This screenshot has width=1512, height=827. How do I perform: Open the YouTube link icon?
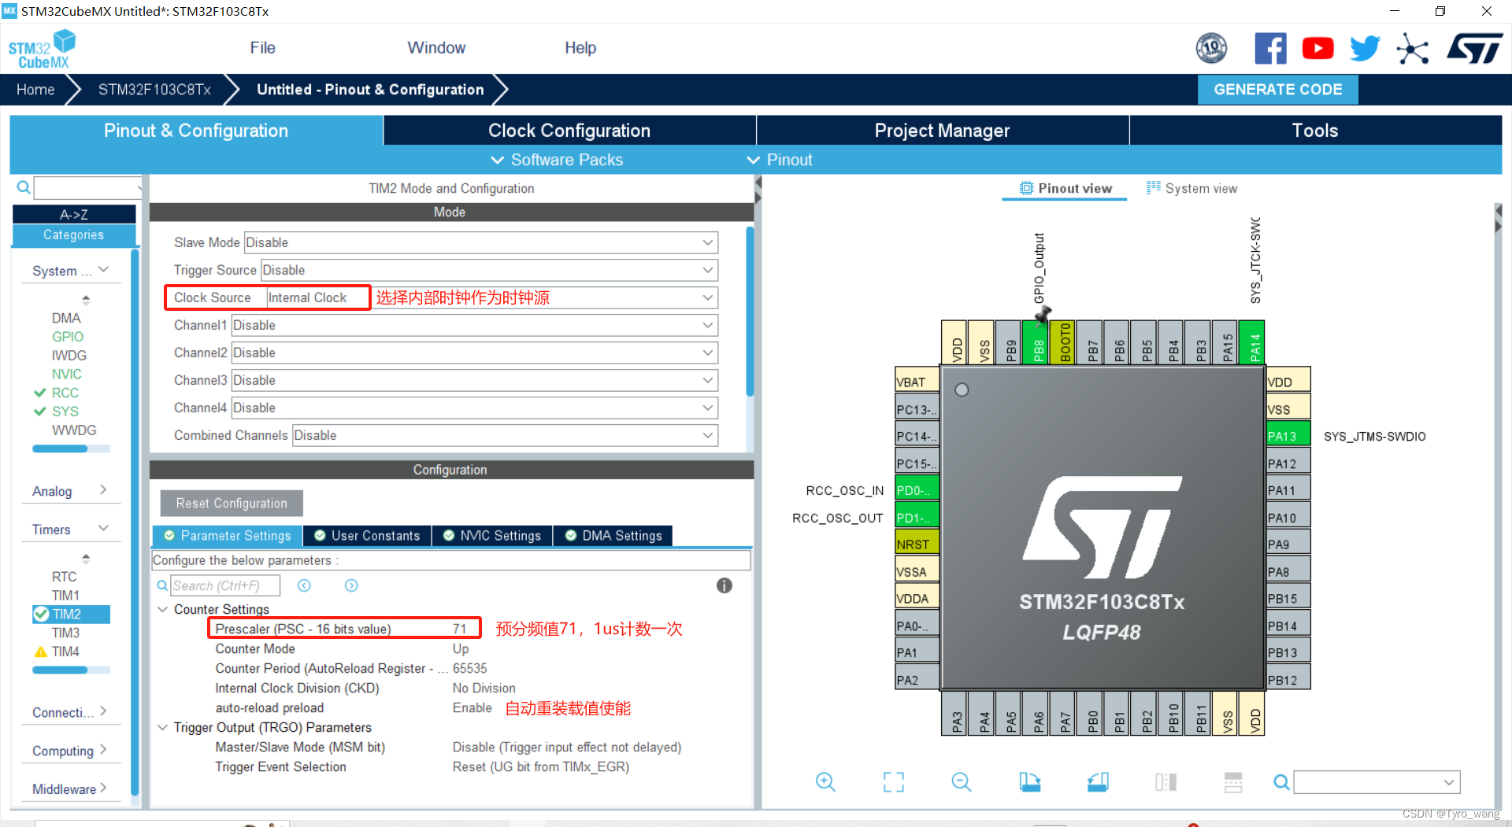[1317, 49]
